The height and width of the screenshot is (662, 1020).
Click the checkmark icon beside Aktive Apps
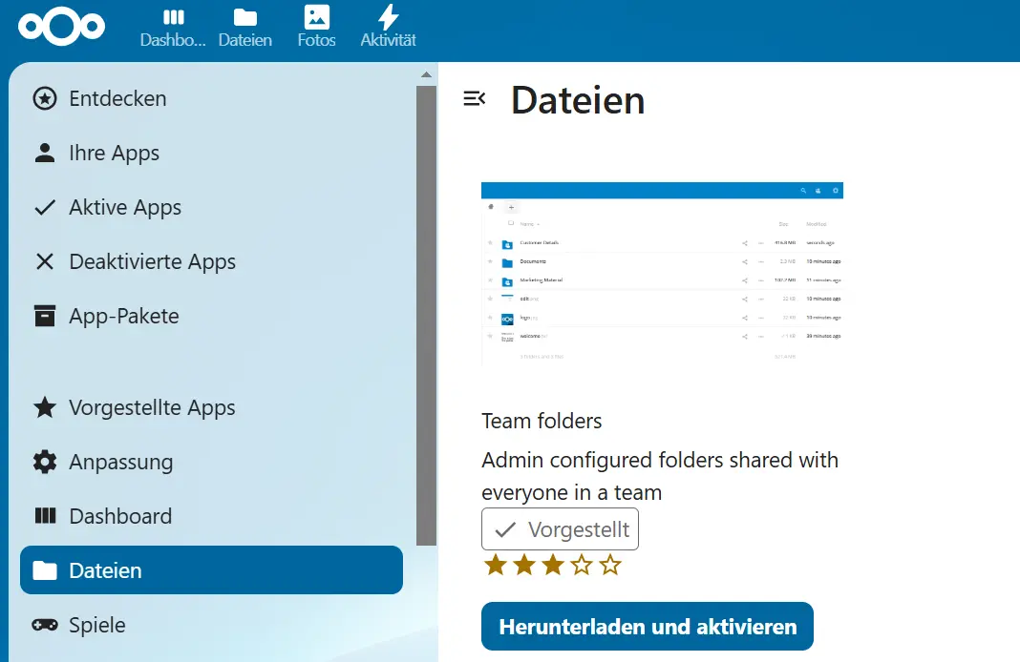(x=45, y=207)
